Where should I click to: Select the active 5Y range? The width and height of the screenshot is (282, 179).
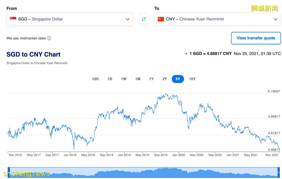178,79
